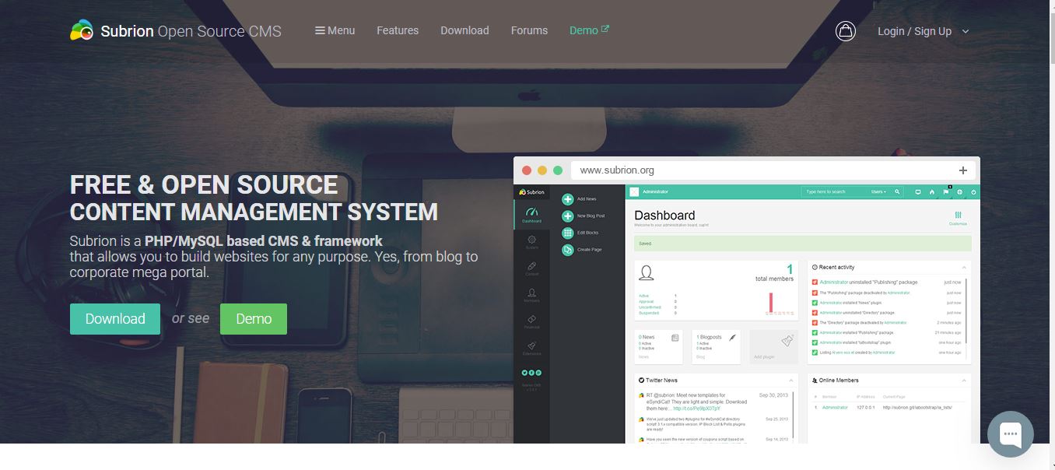Click the http://t.co link in Twitter News
This screenshot has height=470, width=1055.
pyautogui.click(x=696, y=408)
